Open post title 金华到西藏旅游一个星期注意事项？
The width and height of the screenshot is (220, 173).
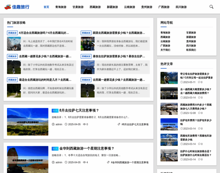click(87, 148)
